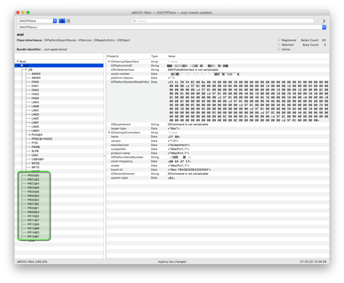Click the search result up/down stepper
Screen dimensions: 344x283
[317, 21]
